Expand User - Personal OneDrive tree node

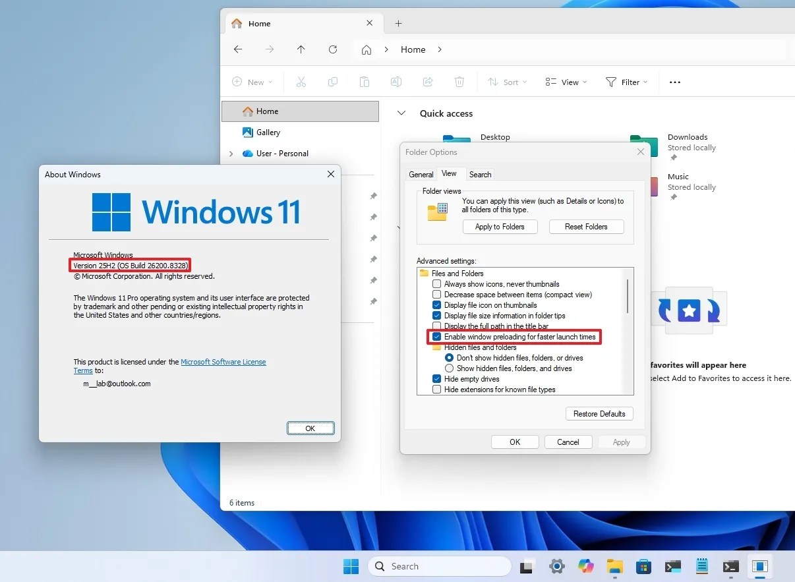pos(231,154)
